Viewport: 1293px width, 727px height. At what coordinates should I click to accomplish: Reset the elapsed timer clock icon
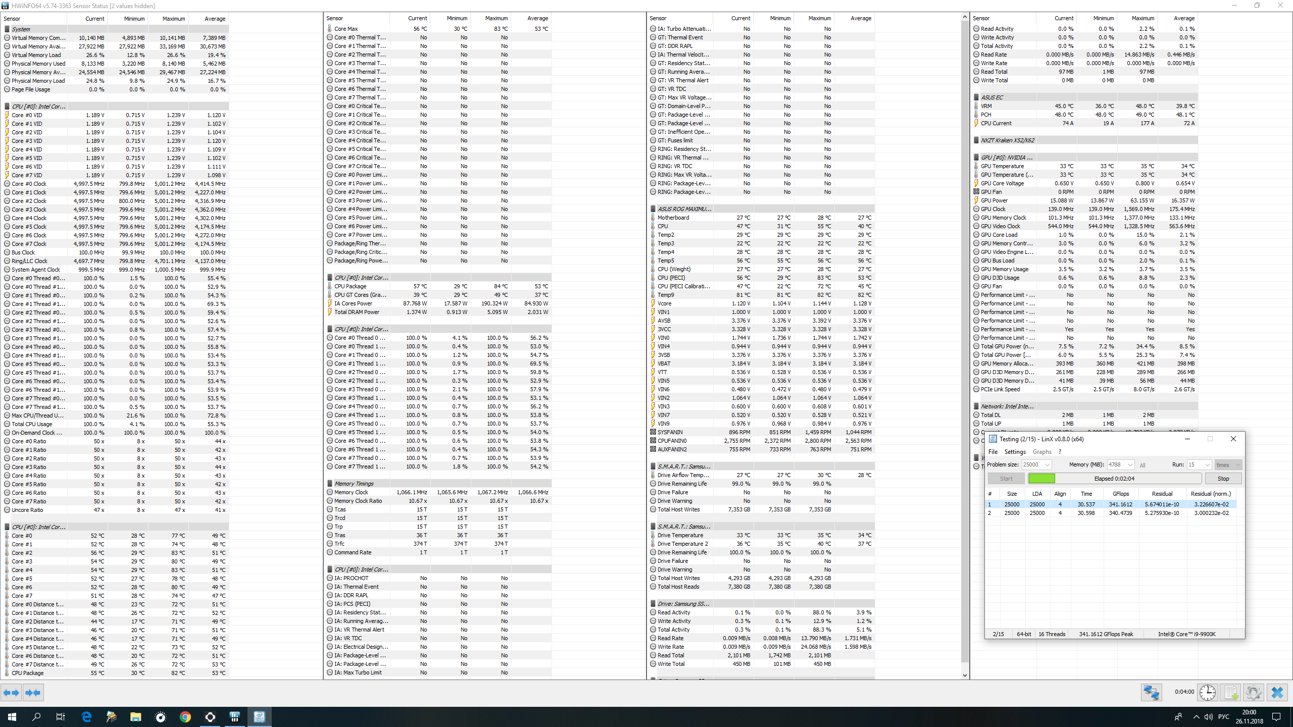point(1208,692)
